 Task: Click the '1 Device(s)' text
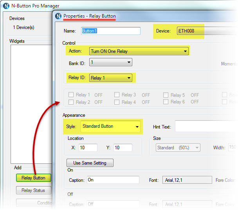click(23, 27)
